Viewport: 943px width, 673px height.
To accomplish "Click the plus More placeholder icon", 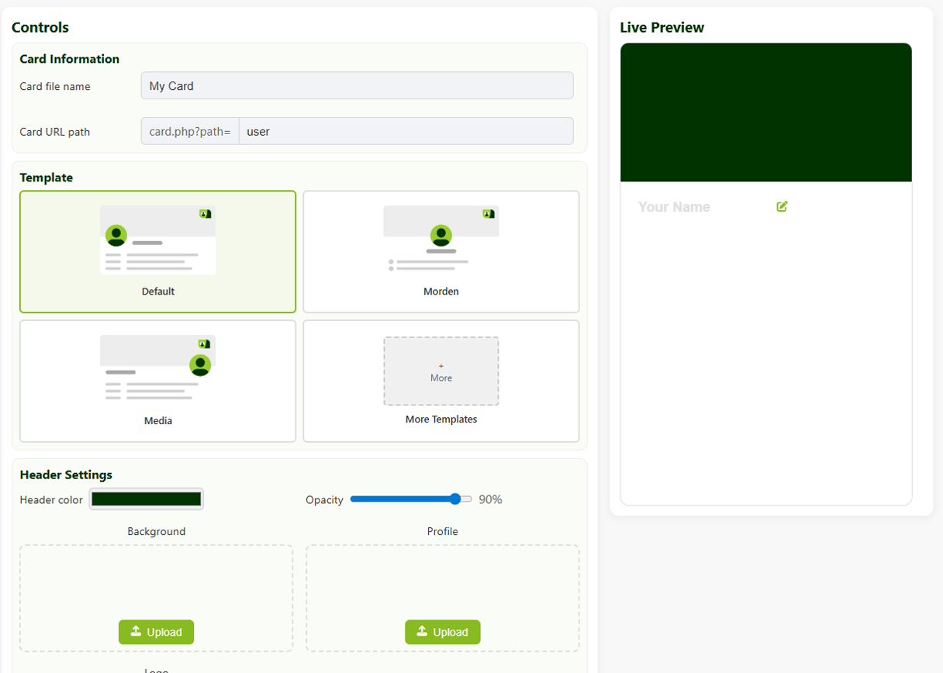I will (x=440, y=371).
